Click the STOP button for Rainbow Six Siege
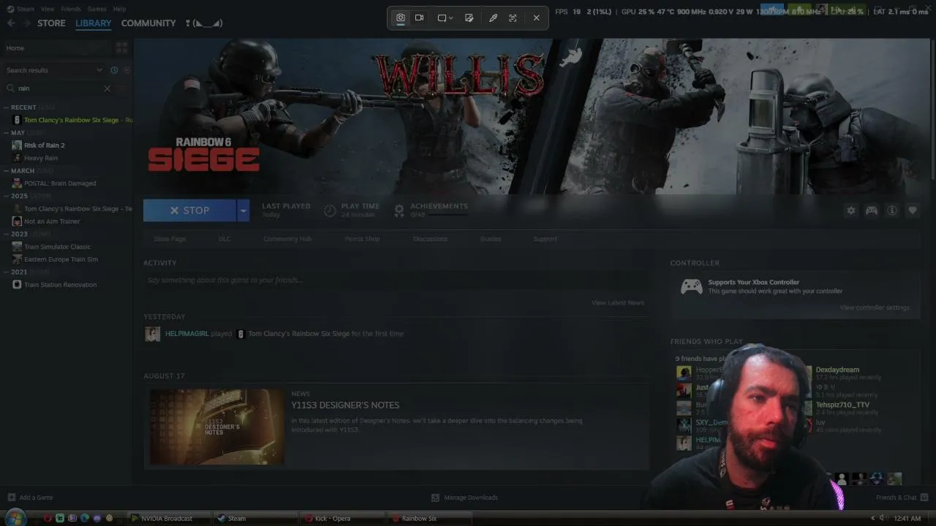Viewport: 936px width, 526px height. click(x=189, y=210)
